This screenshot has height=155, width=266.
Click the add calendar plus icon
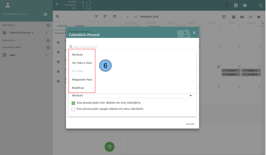coord(48,25)
